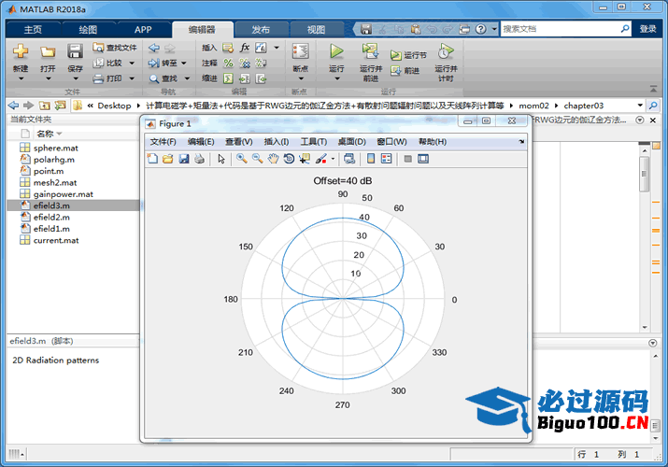Screen dimensions: 668x467
Task: Click Save Figure icon in Figure 1 toolbar
Action: tap(184, 159)
